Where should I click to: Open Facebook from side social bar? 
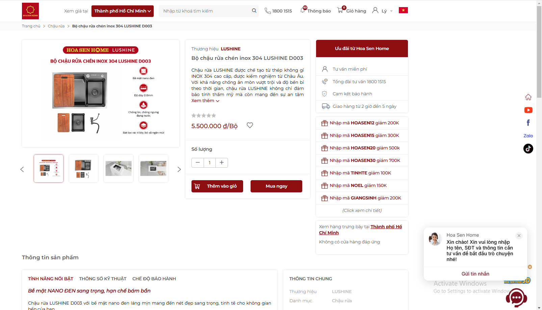(528, 123)
